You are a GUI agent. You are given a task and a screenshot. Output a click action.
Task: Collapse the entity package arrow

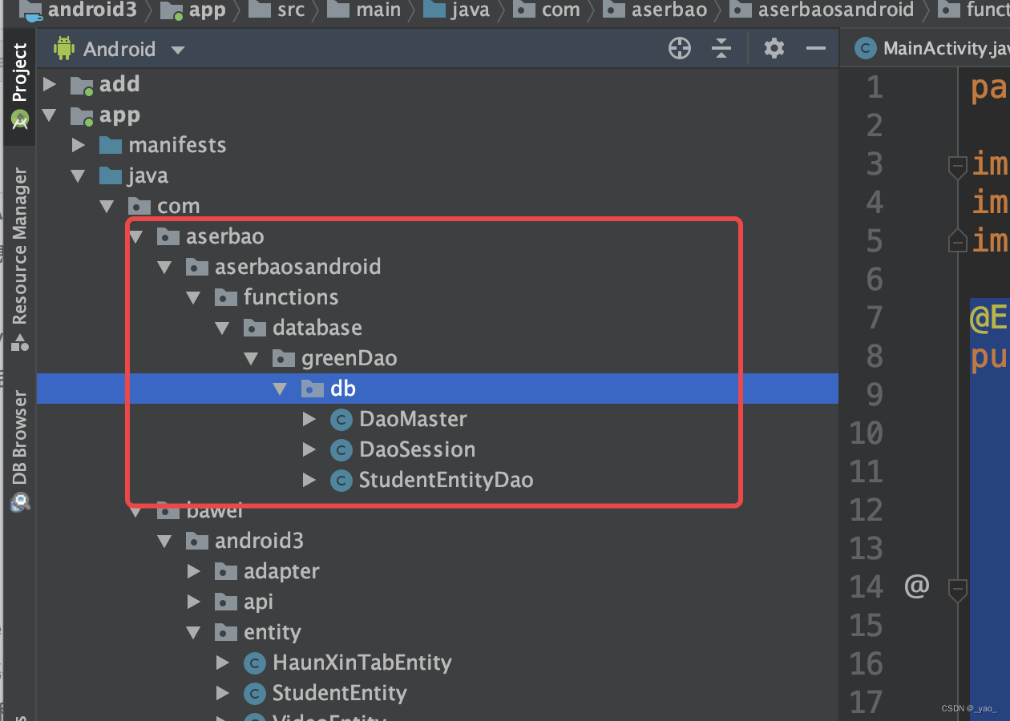[194, 632]
